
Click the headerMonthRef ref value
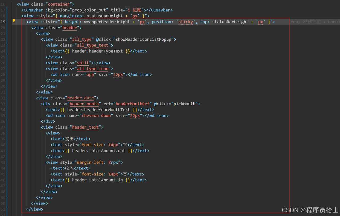pyautogui.click(x=133, y=104)
